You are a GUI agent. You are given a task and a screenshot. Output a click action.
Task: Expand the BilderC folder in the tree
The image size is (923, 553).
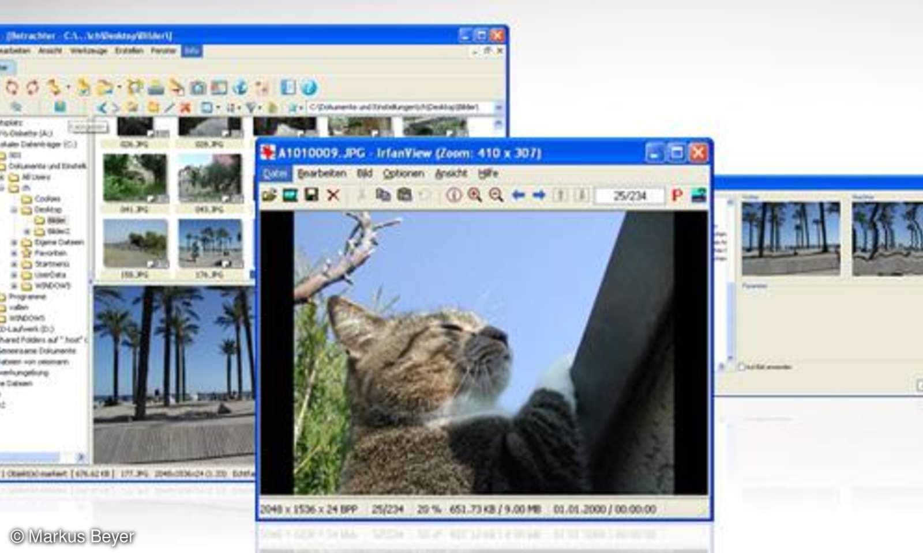click(x=26, y=231)
